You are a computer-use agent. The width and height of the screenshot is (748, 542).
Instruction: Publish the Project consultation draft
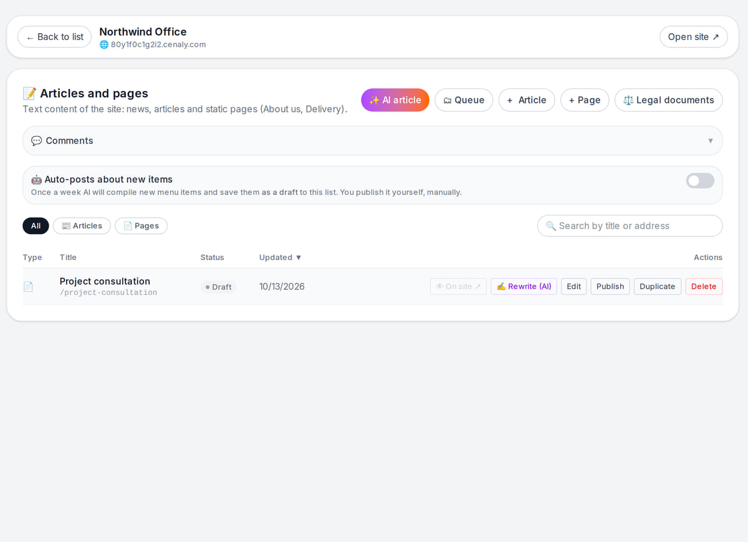(x=610, y=286)
